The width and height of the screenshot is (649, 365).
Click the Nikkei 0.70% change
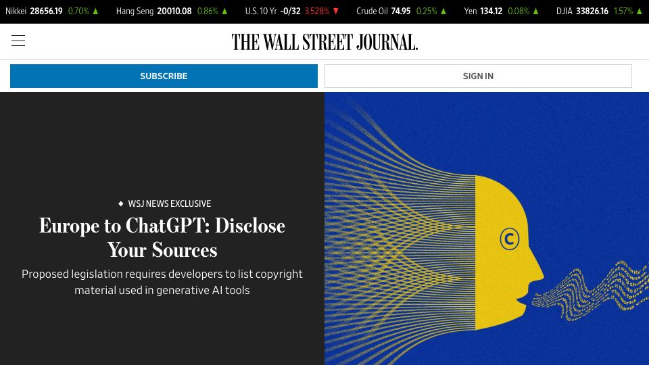tap(78, 11)
